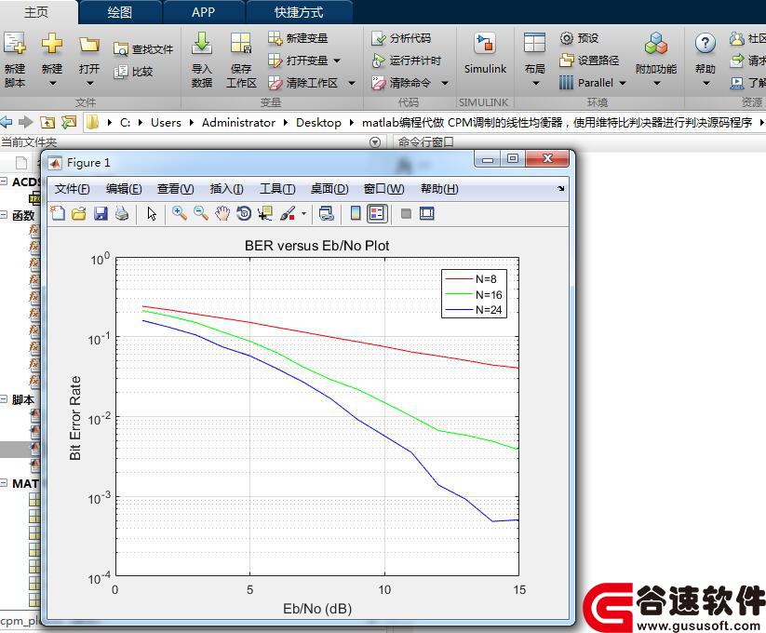Go up one folder level
The height and width of the screenshot is (633, 766).
(x=47, y=122)
